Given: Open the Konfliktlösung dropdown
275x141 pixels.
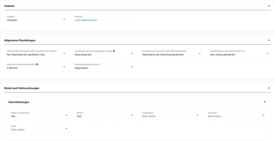Looking at the screenshot, I should pos(239,53).
